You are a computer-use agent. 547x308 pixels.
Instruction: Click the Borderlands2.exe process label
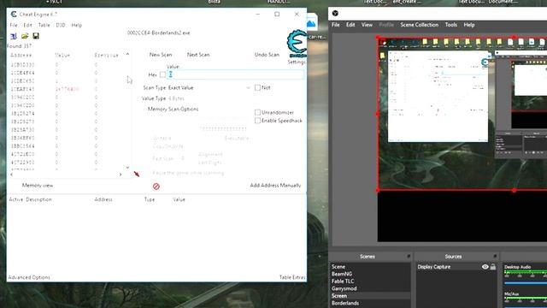click(x=159, y=33)
